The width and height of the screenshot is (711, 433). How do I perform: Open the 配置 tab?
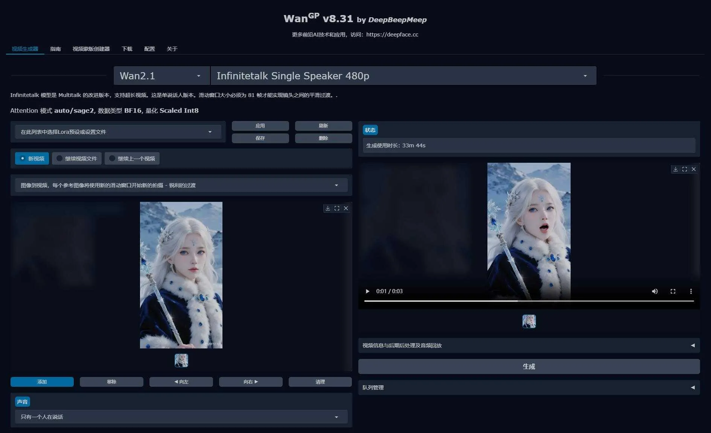click(149, 49)
